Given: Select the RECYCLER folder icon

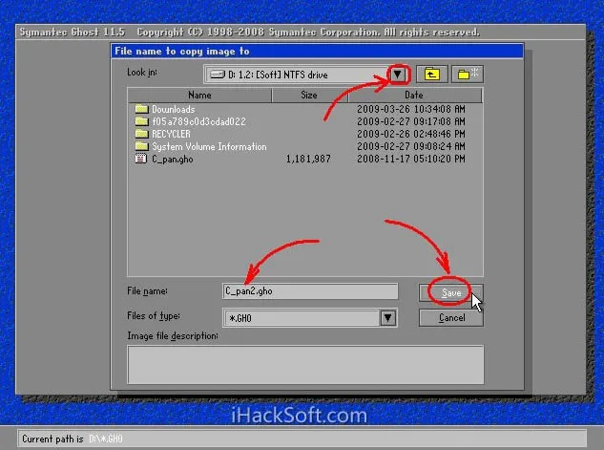Looking at the screenshot, I should point(142,134).
